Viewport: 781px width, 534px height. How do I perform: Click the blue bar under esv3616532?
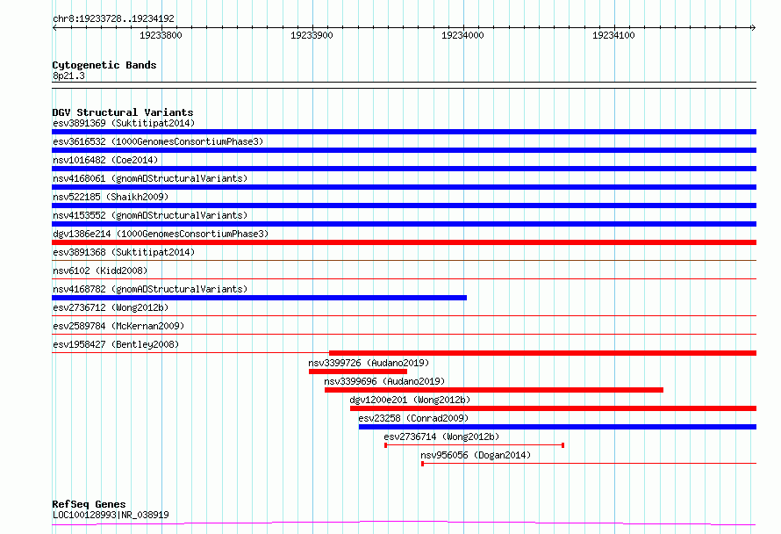coord(404,150)
